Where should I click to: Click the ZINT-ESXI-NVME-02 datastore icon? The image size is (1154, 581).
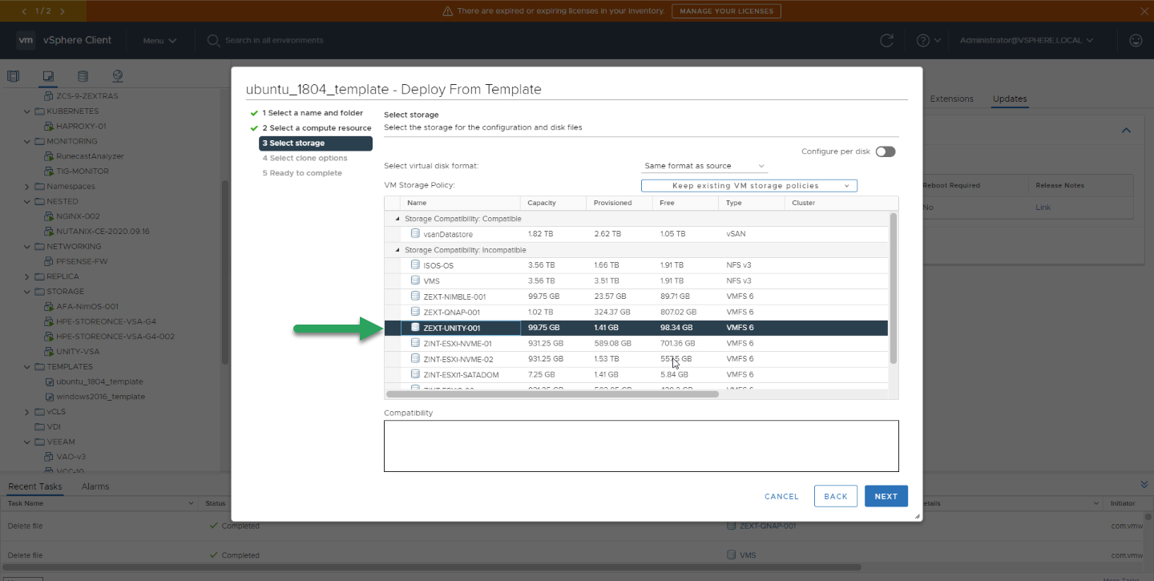[x=415, y=359]
